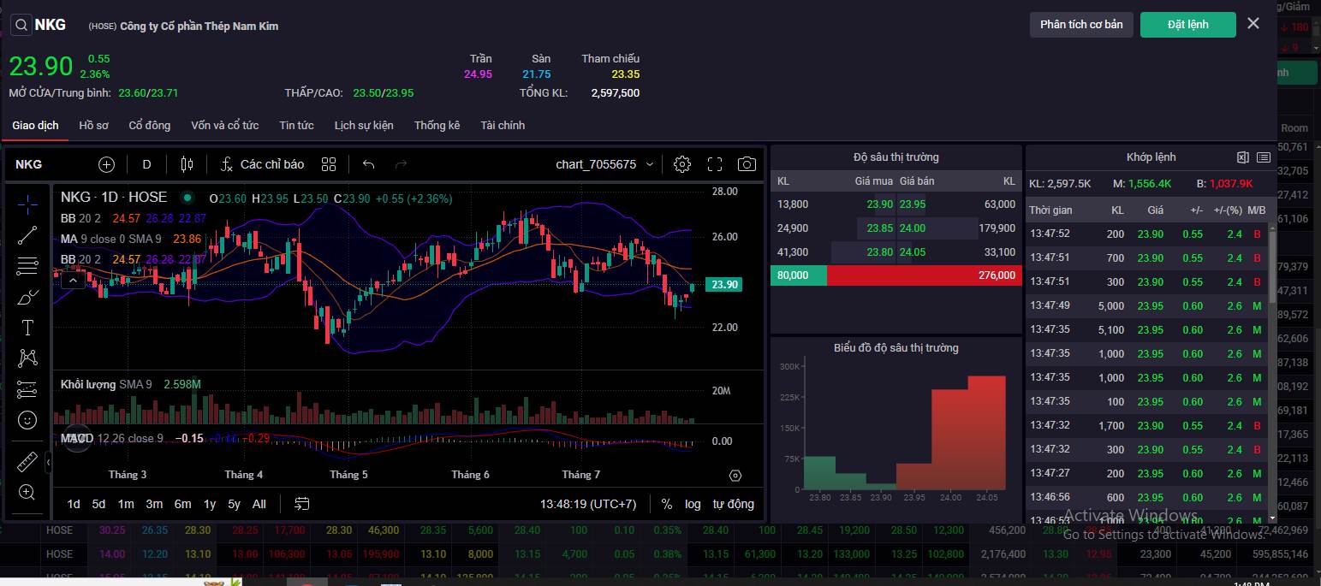The height and width of the screenshot is (586, 1321).
Task: Collapse the indicator legend arrow
Action: (x=73, y=280)
